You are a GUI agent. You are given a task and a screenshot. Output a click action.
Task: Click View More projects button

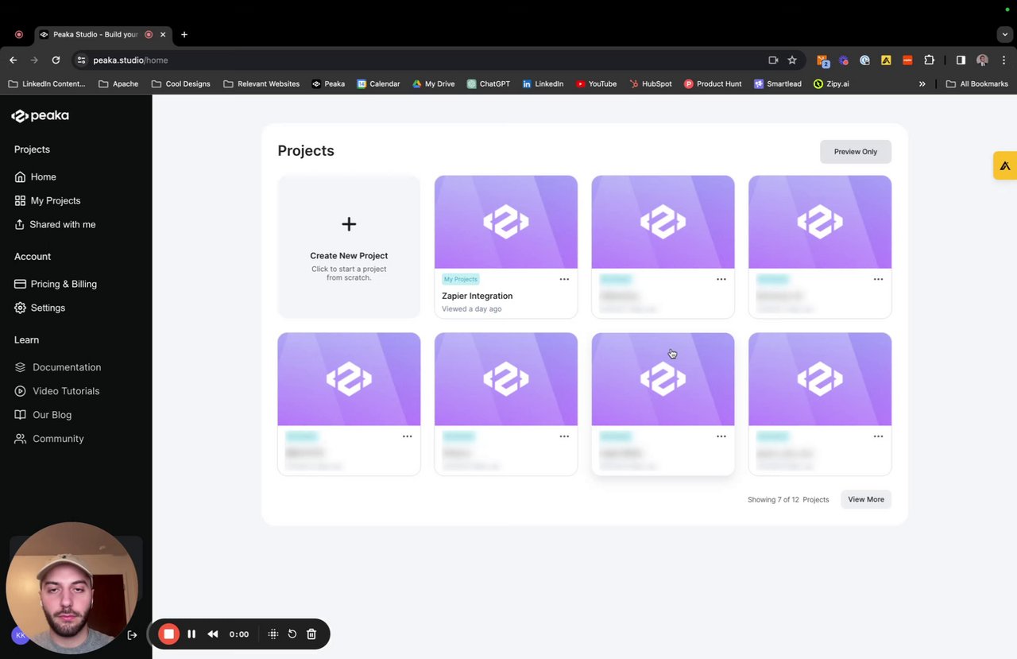(x=866, y=499)
